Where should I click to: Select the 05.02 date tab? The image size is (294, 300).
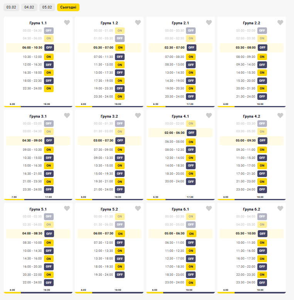(x=47, y=7)
